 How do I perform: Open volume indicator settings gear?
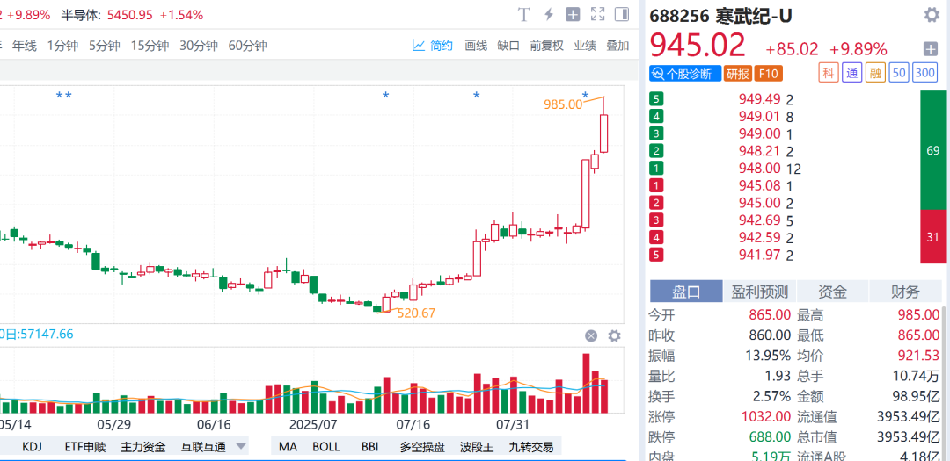tap(614, 335)
